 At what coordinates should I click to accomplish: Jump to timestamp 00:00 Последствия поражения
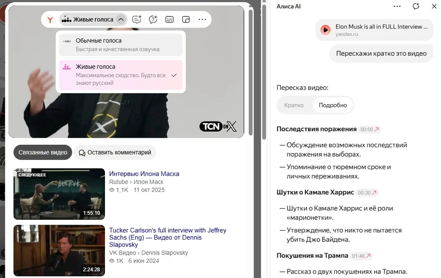click(370, 129)
